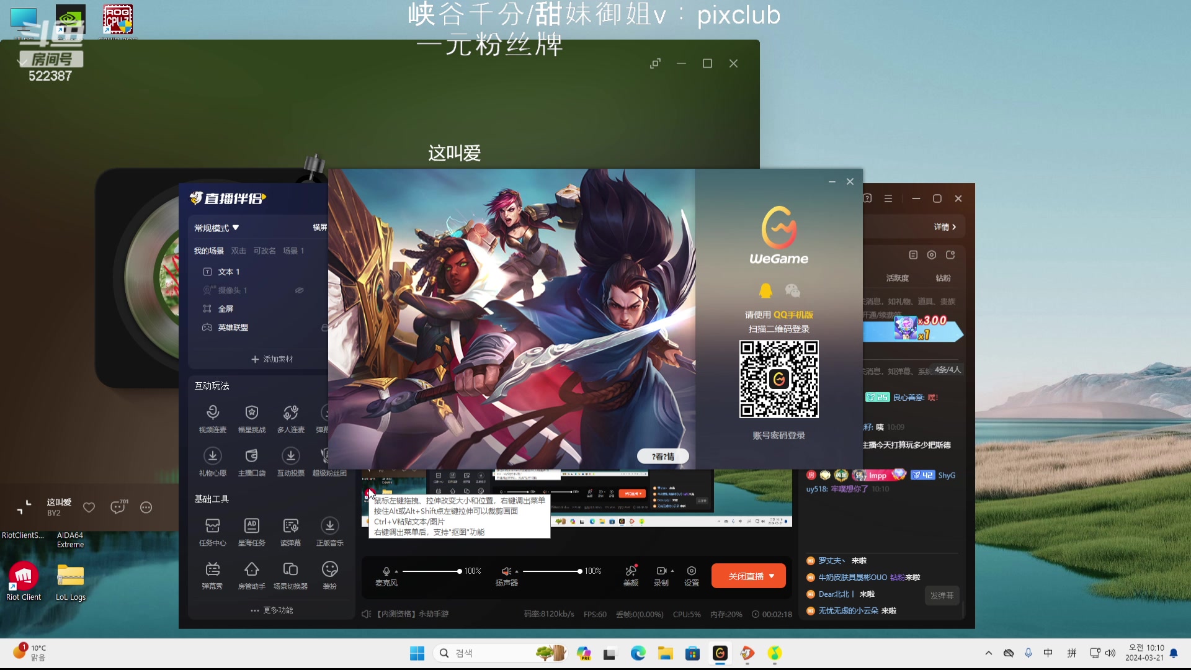
Task: Show the hidden 摄像头 1 camera source
Action: click(x=299, y=290)
